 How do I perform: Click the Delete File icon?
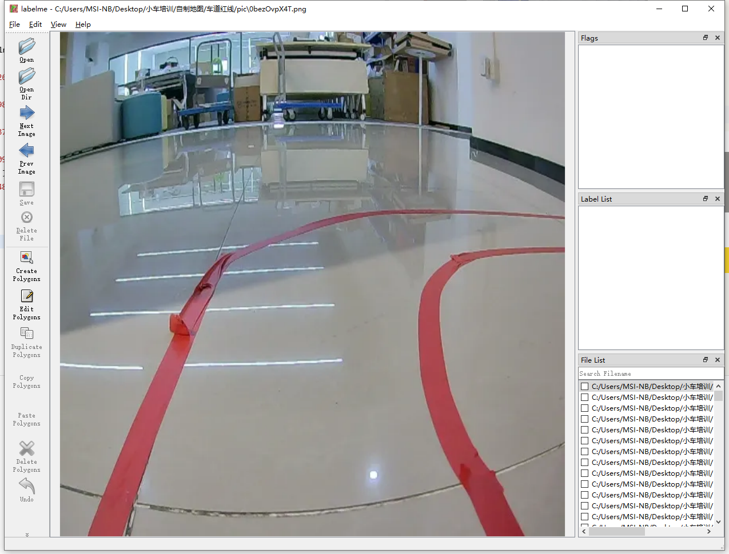point(26,218)
